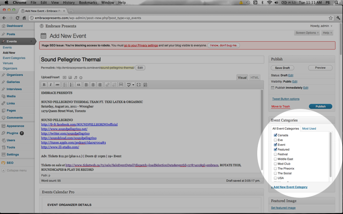
Task: Open the Bookmarks menu in Chrome
Action: [88, 2]
